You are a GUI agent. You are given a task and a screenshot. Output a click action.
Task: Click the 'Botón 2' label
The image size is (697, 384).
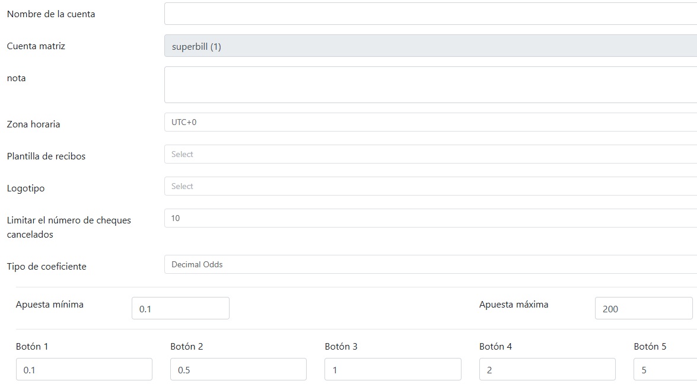click(187, 346)
